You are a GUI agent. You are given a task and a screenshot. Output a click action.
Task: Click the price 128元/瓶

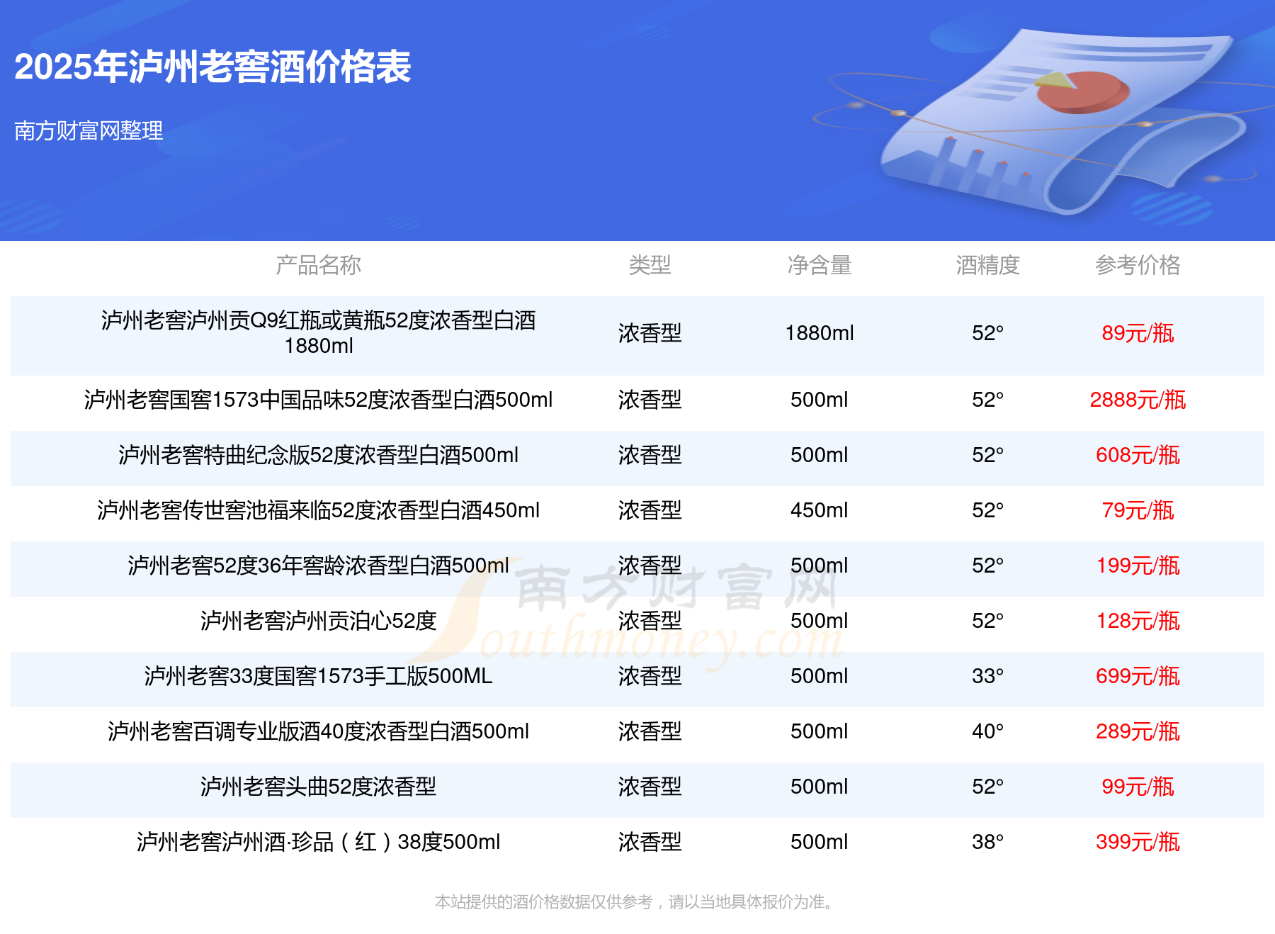1138,621
